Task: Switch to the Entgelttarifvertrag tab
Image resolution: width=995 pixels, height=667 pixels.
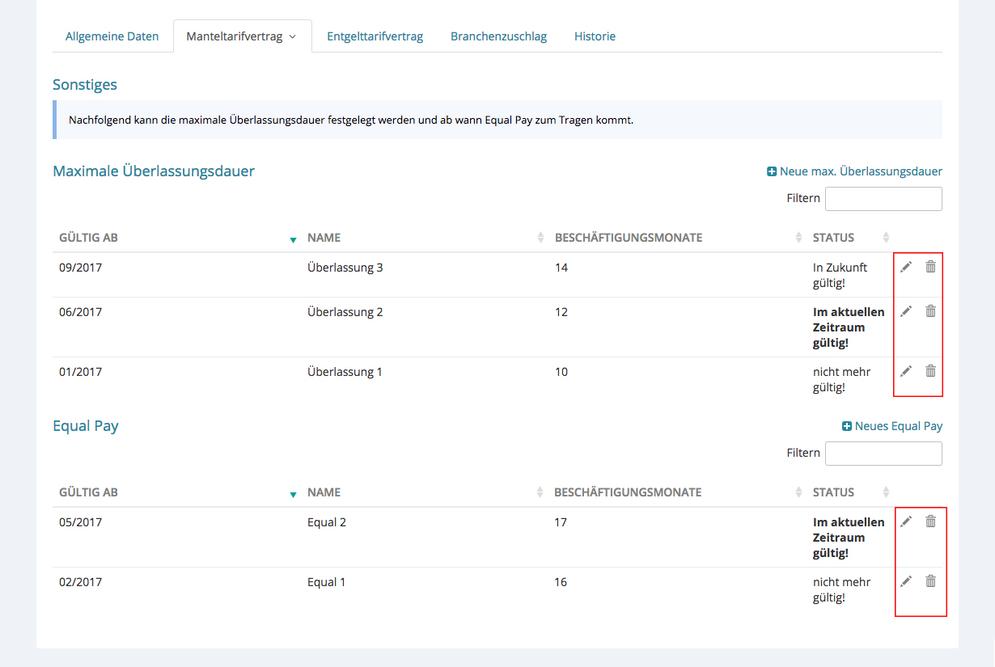Action: 375,36
